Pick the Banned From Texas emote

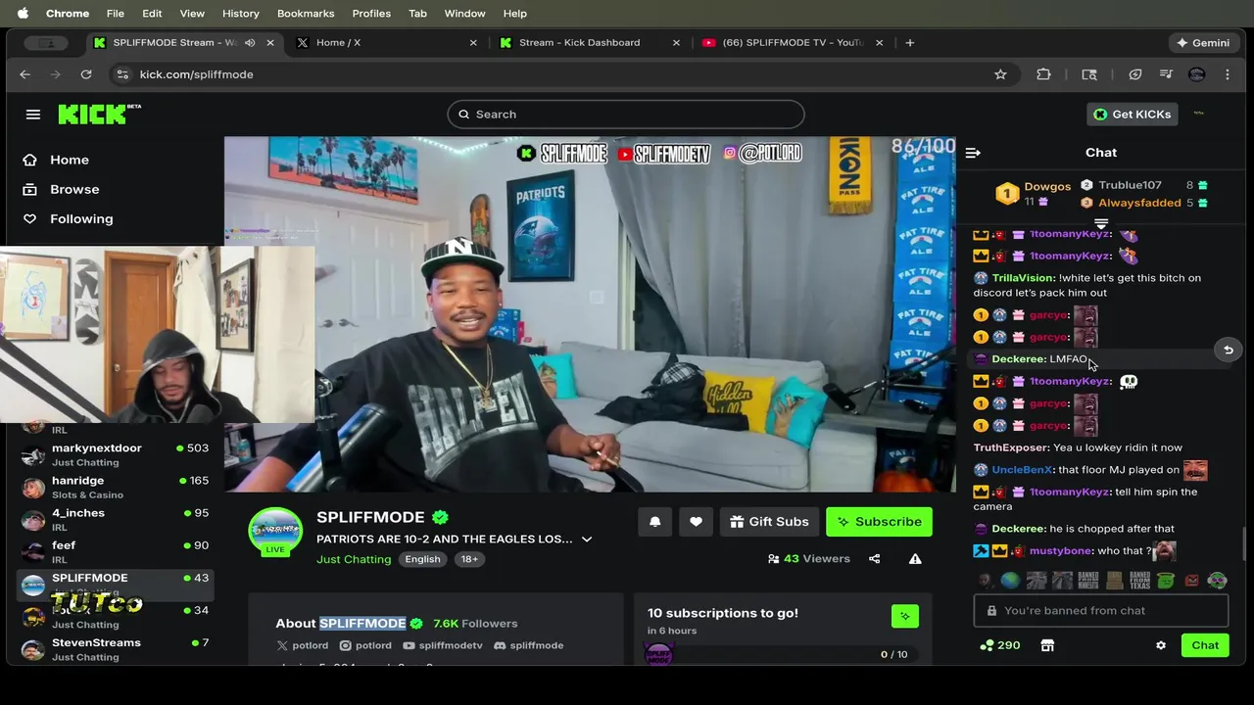[x=1139, y=581]
